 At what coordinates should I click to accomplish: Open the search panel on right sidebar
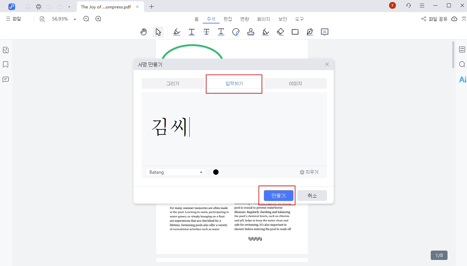click(x=462, y=64)
